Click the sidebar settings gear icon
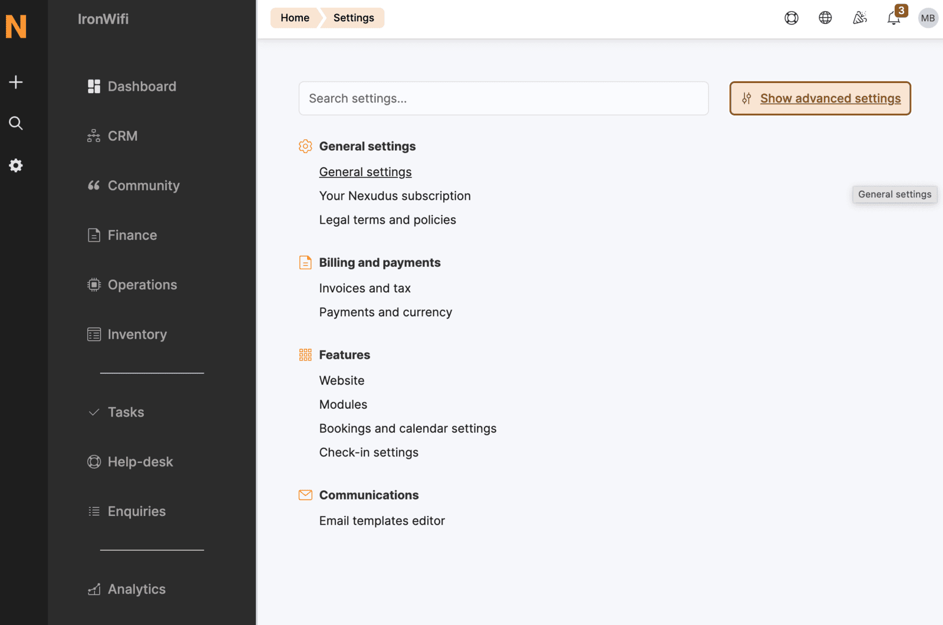The height and width of the screenshot is (625, 943). (15, 166)
